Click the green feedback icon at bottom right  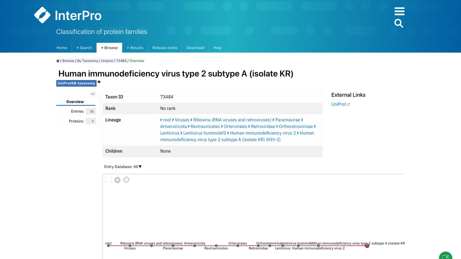[x=446, y=256]
